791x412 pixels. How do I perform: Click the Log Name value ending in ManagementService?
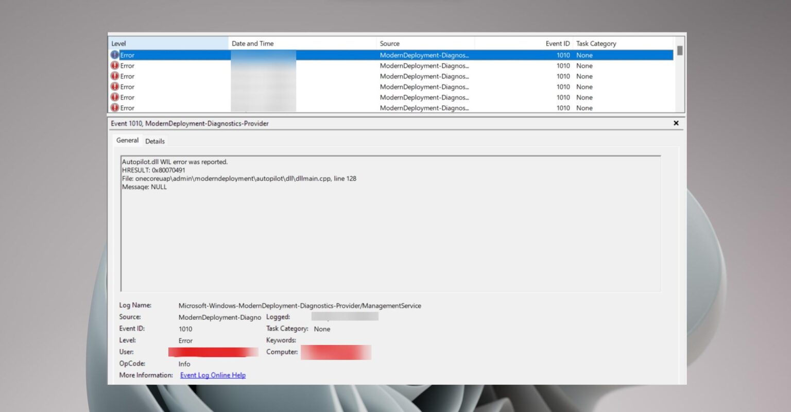tap(300, 305)
